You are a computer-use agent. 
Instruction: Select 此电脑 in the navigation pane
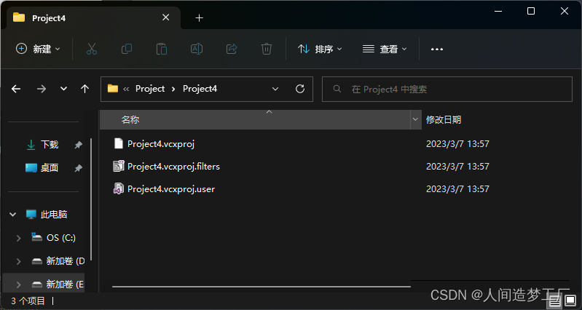(53, 215)
